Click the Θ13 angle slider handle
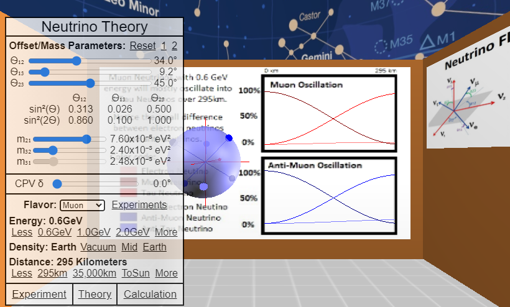 (45, 72)
